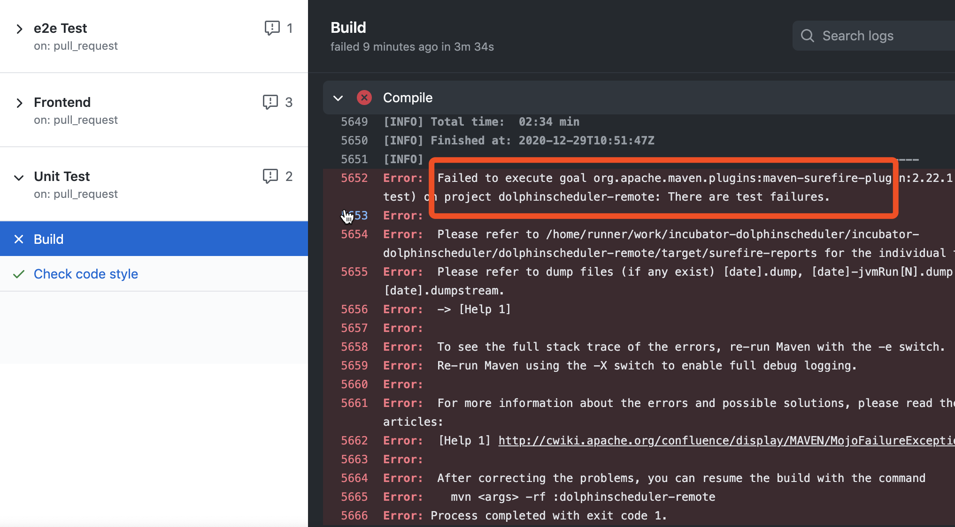The image size is (955, 527).
Task: Select log line number 5658
Action: click(x=354, y=347)
